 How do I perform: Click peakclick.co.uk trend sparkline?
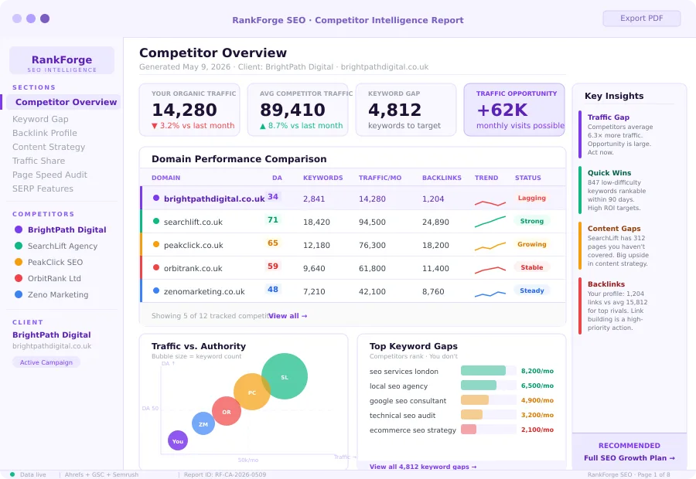point(490,246)
